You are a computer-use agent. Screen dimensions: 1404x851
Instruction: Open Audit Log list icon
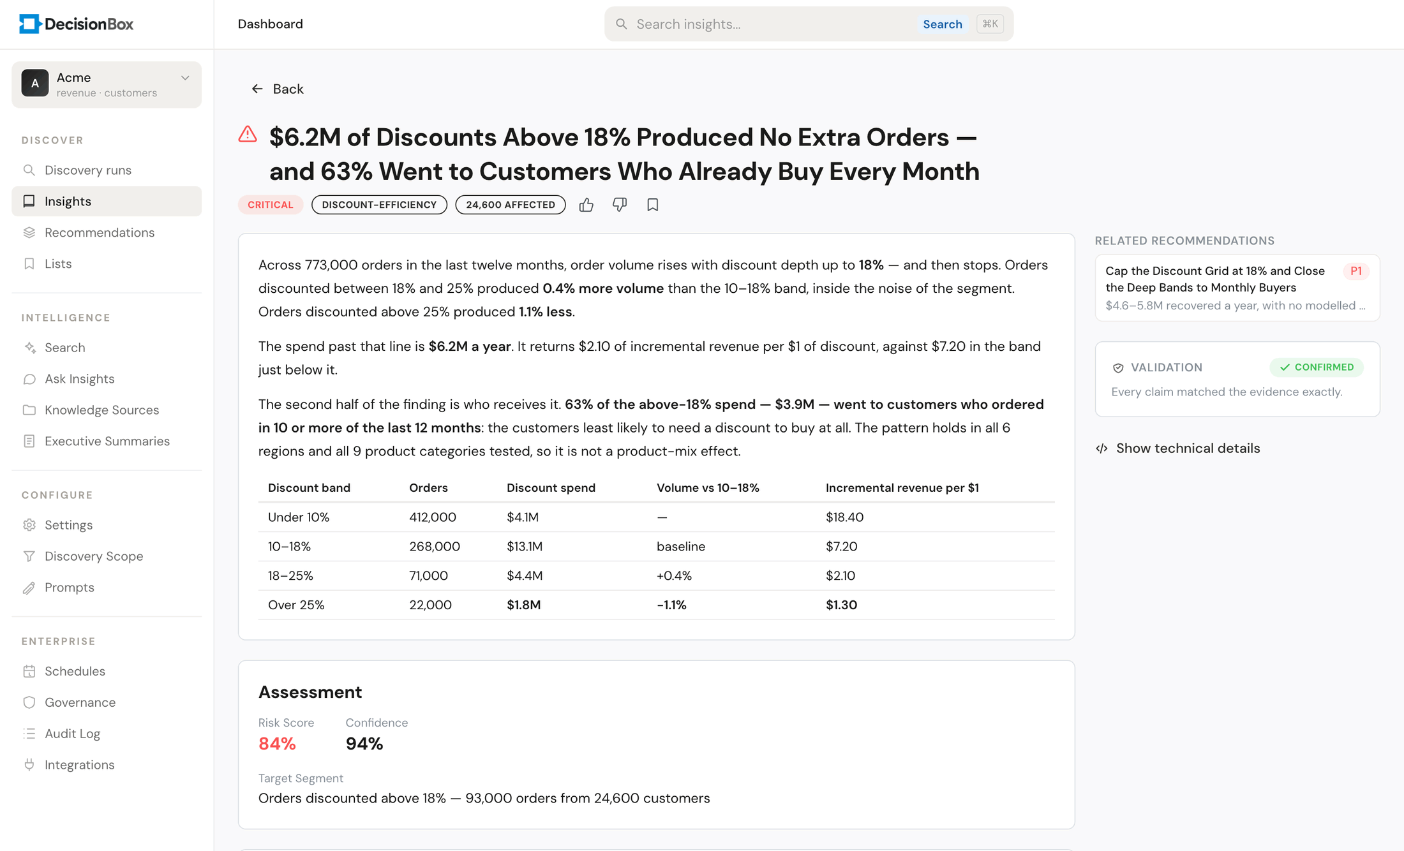tap(29, 734)
